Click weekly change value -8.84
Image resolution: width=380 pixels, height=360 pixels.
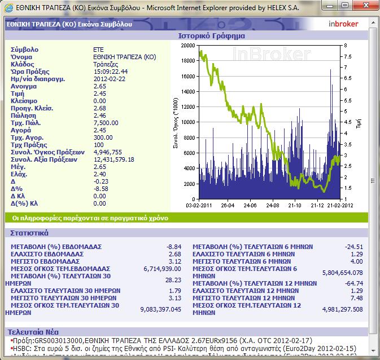pos(174,247)
